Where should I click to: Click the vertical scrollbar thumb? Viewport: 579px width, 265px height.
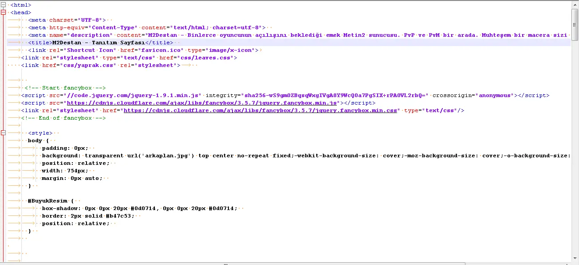click(575, 25)
